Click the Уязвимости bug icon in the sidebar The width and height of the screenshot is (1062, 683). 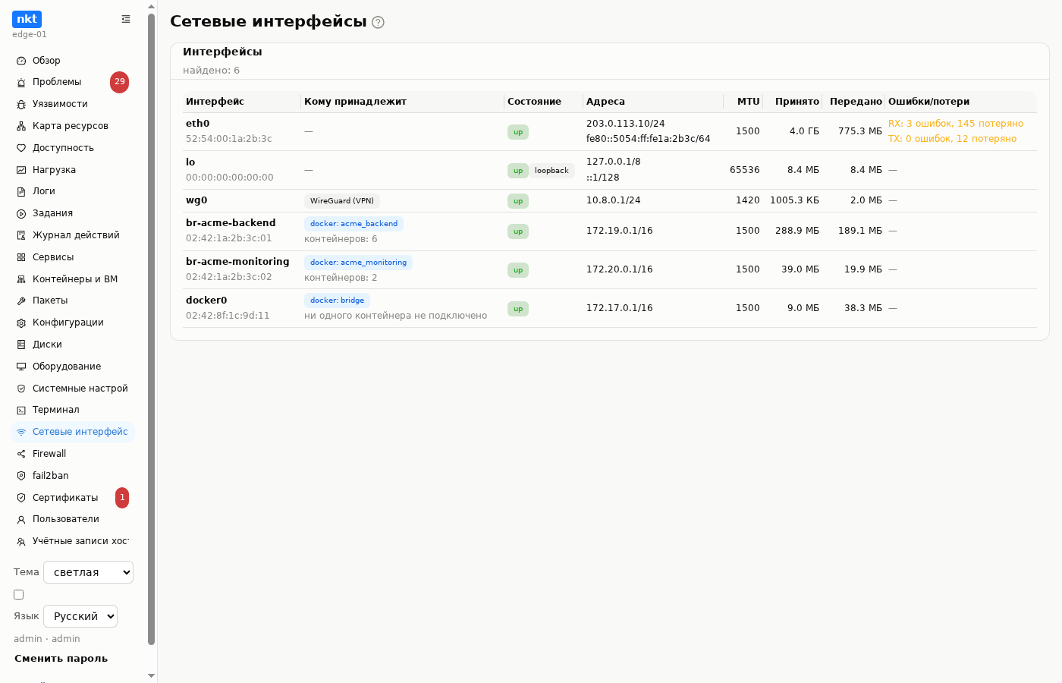point(21,104)
